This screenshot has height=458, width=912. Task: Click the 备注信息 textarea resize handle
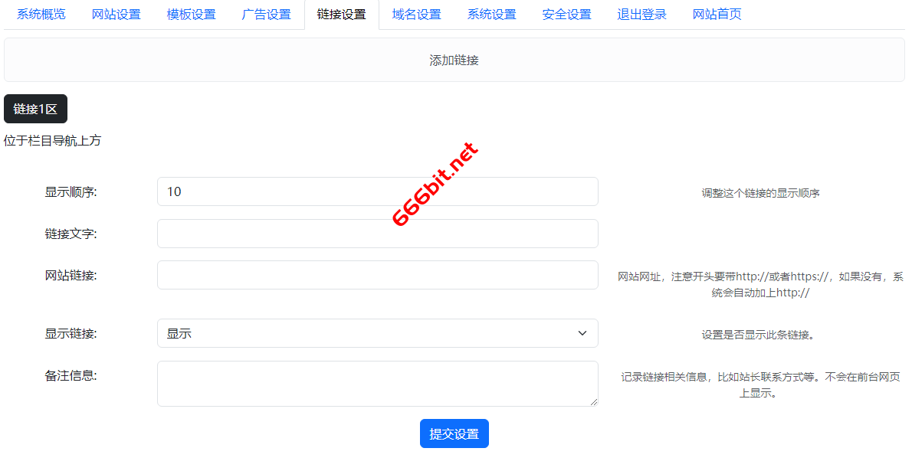[x=593, y=401]
